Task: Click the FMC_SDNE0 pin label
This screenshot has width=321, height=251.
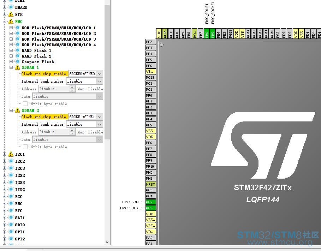Action: click(132, 202)
